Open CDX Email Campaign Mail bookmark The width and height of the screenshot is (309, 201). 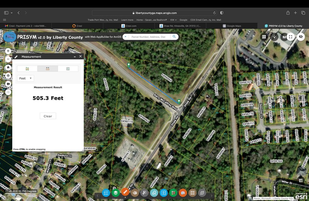pyautogui.click(x=206, y=20)
